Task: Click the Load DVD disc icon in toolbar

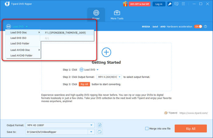Action: [9, 26]
